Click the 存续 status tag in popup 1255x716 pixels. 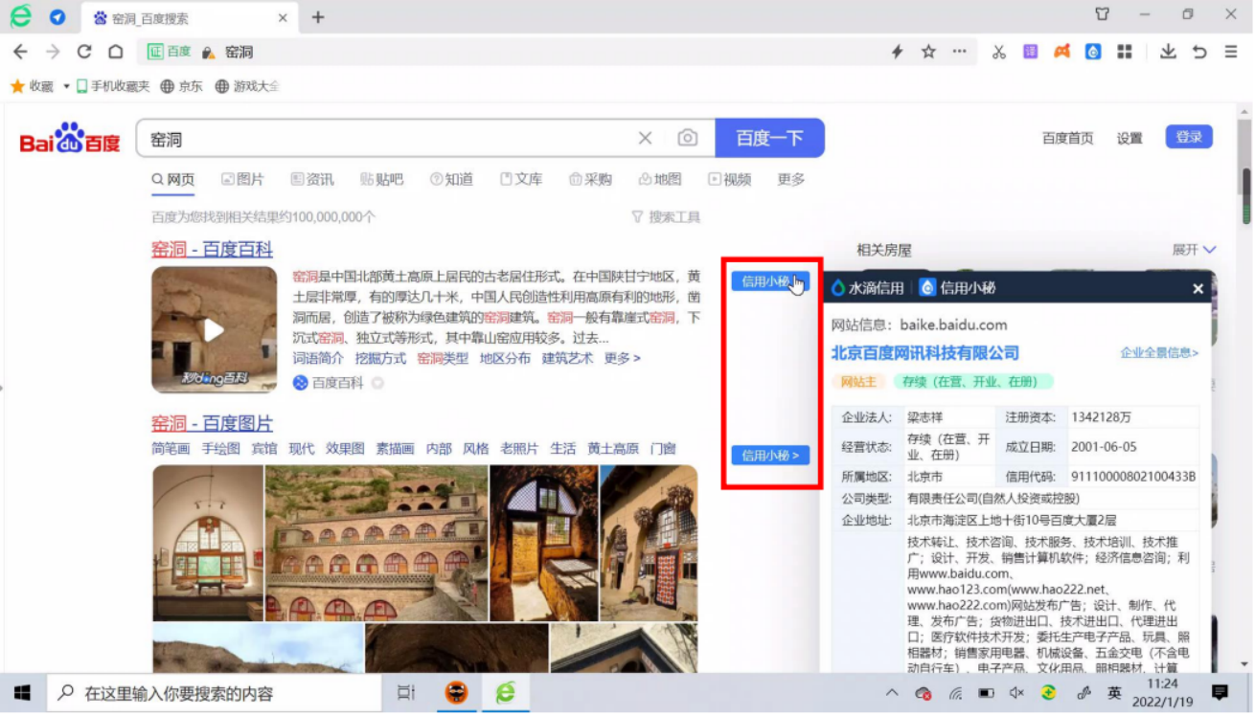click(972, 381)
